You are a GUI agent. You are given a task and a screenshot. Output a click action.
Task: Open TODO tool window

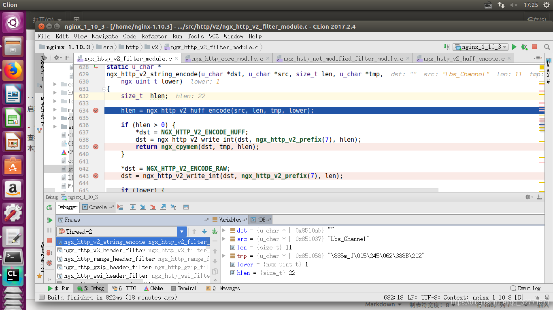pyautogui.click(x=124, y=288)
